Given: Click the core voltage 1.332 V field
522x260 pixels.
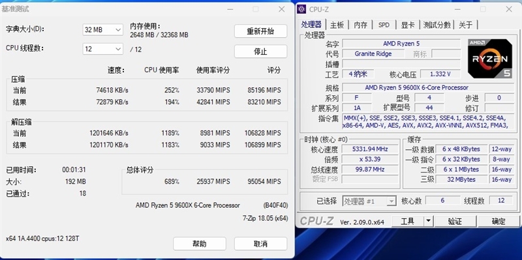Looking at the screenshot, I should pyautogui.click(x=440, y=74).
